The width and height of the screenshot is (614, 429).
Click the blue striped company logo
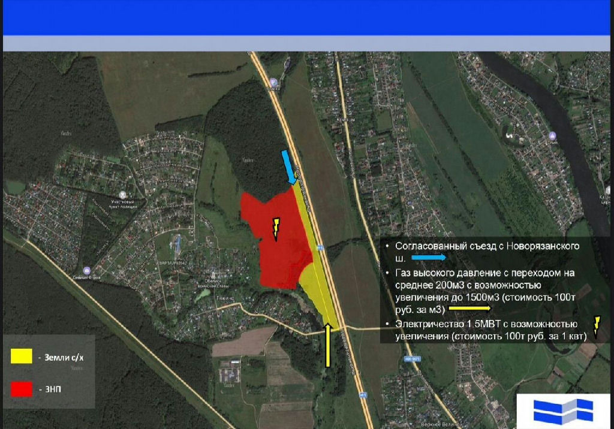coord(563,411)
